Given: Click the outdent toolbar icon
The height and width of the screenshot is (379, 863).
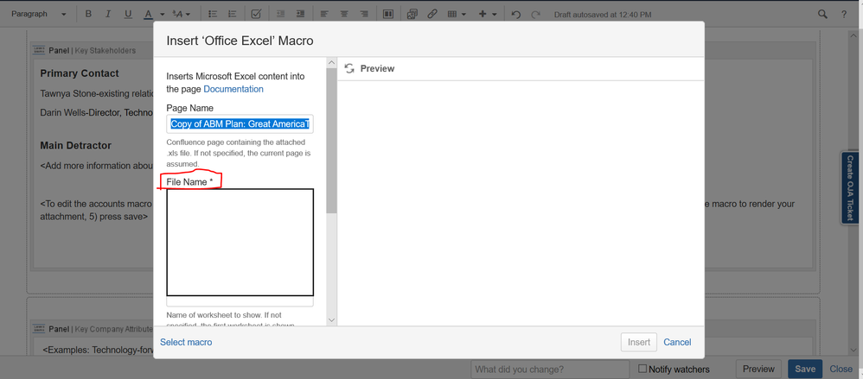Looking at the screenshot, I should click(281, 15).
